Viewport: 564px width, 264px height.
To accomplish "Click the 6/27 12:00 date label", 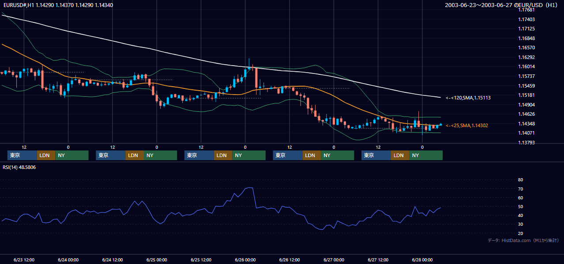I will 378,260.
